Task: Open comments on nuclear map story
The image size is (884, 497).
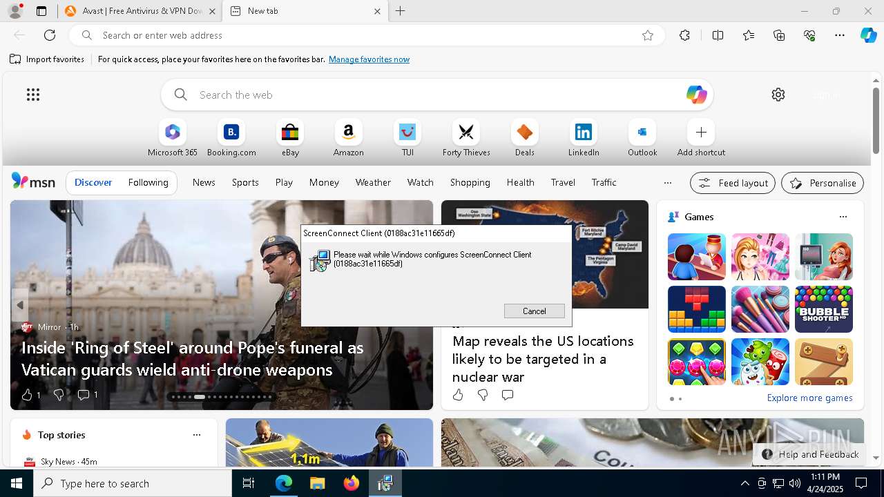Action: point(508,395)
